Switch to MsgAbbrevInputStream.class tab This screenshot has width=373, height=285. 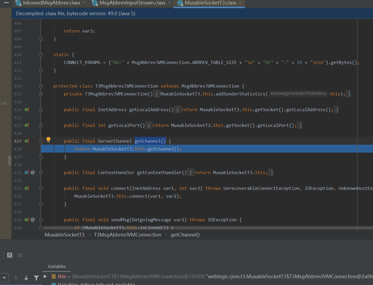(132, 3)
